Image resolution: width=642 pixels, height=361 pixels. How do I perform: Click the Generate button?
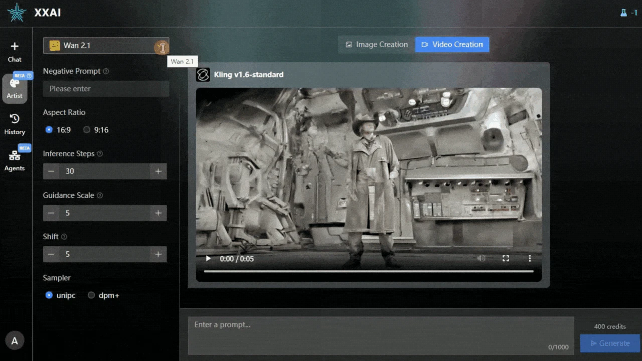(x=610, y=343)
